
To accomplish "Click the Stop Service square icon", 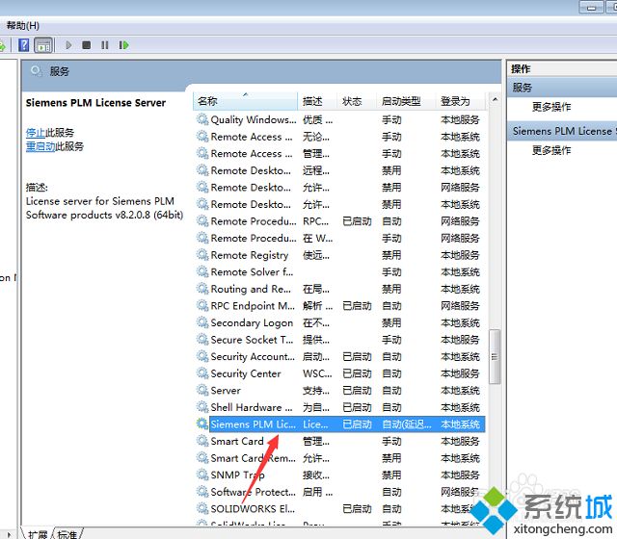I will (86, 45).
